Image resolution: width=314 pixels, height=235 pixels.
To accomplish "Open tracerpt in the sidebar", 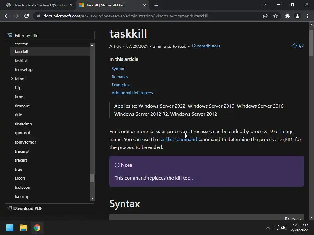I will [22, 151].
